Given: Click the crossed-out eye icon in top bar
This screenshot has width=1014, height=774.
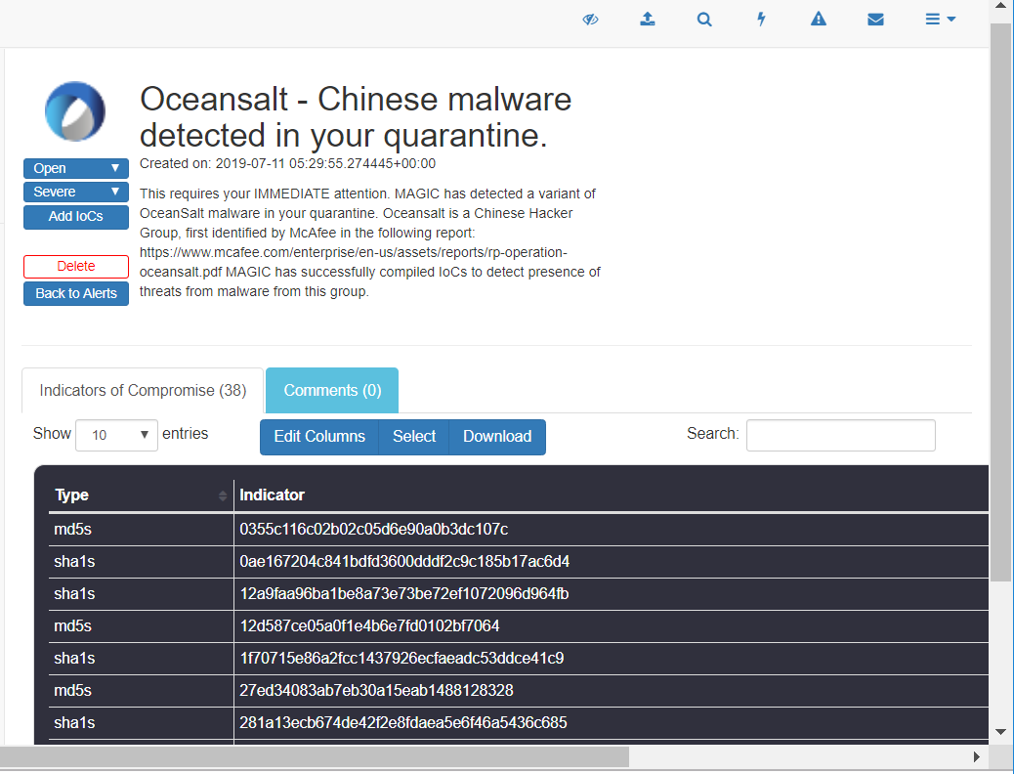Looking at the screenshot, I should tap(590, 20).
